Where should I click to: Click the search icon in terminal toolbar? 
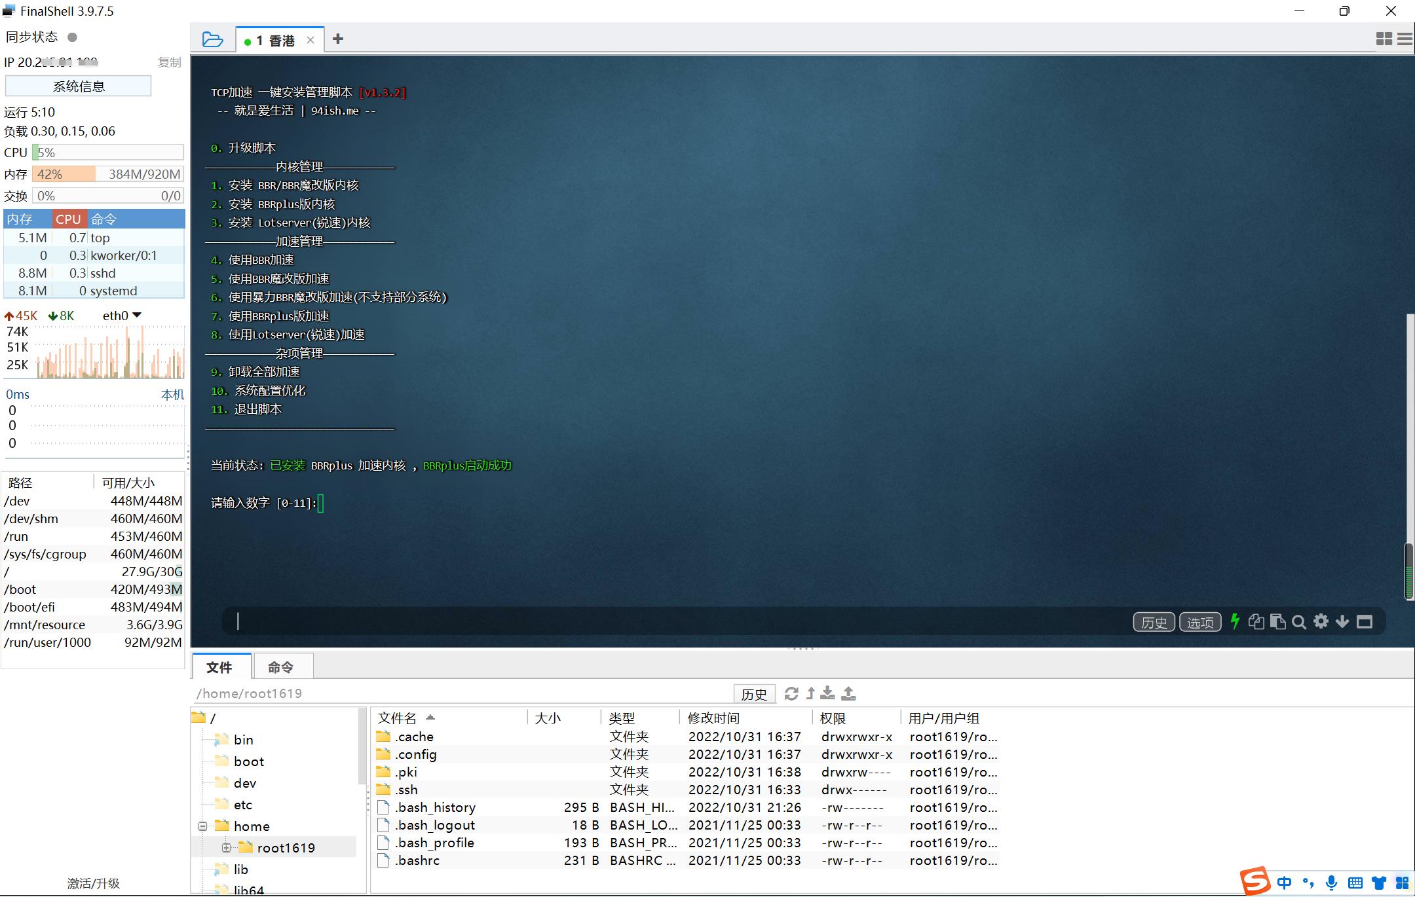point(1300,622)
